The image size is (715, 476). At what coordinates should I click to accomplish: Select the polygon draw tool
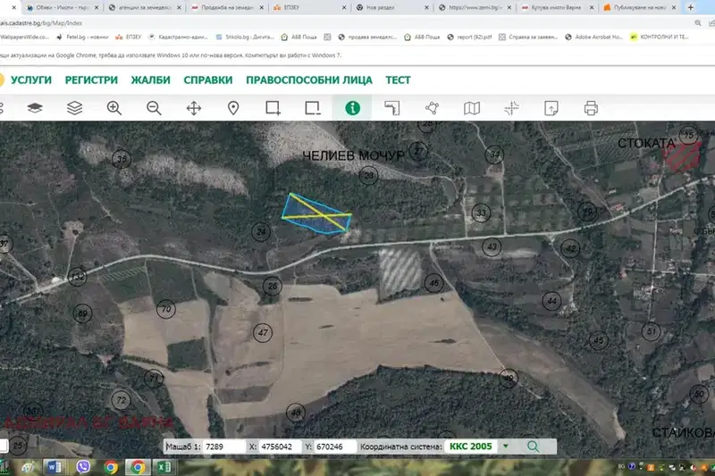[x=432, y=108]
